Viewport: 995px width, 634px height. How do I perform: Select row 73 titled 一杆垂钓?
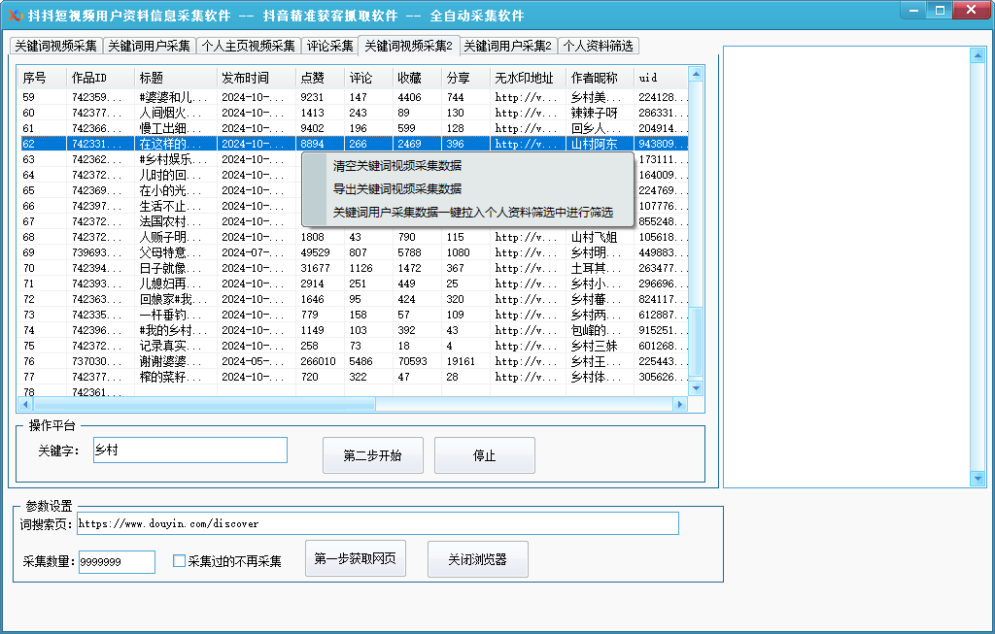[x=354, y=315]
